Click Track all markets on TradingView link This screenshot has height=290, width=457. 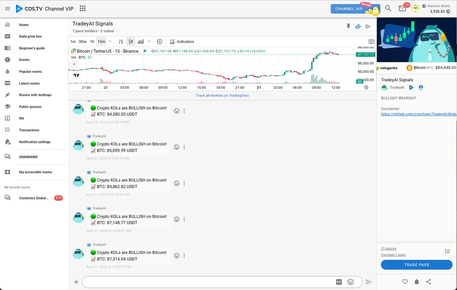click(x=222, y=95)
